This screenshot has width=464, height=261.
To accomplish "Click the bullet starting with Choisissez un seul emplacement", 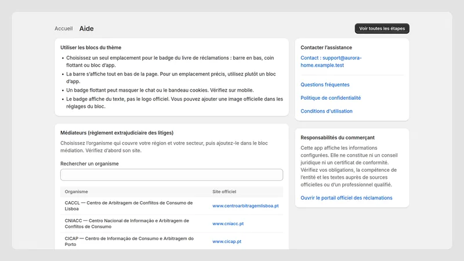I will [170, 61].
